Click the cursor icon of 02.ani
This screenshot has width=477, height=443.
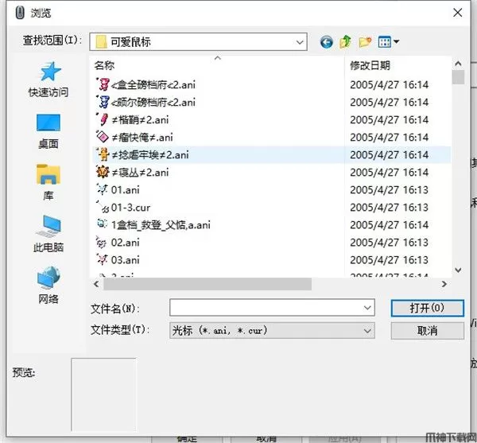(x=101, y=243)
